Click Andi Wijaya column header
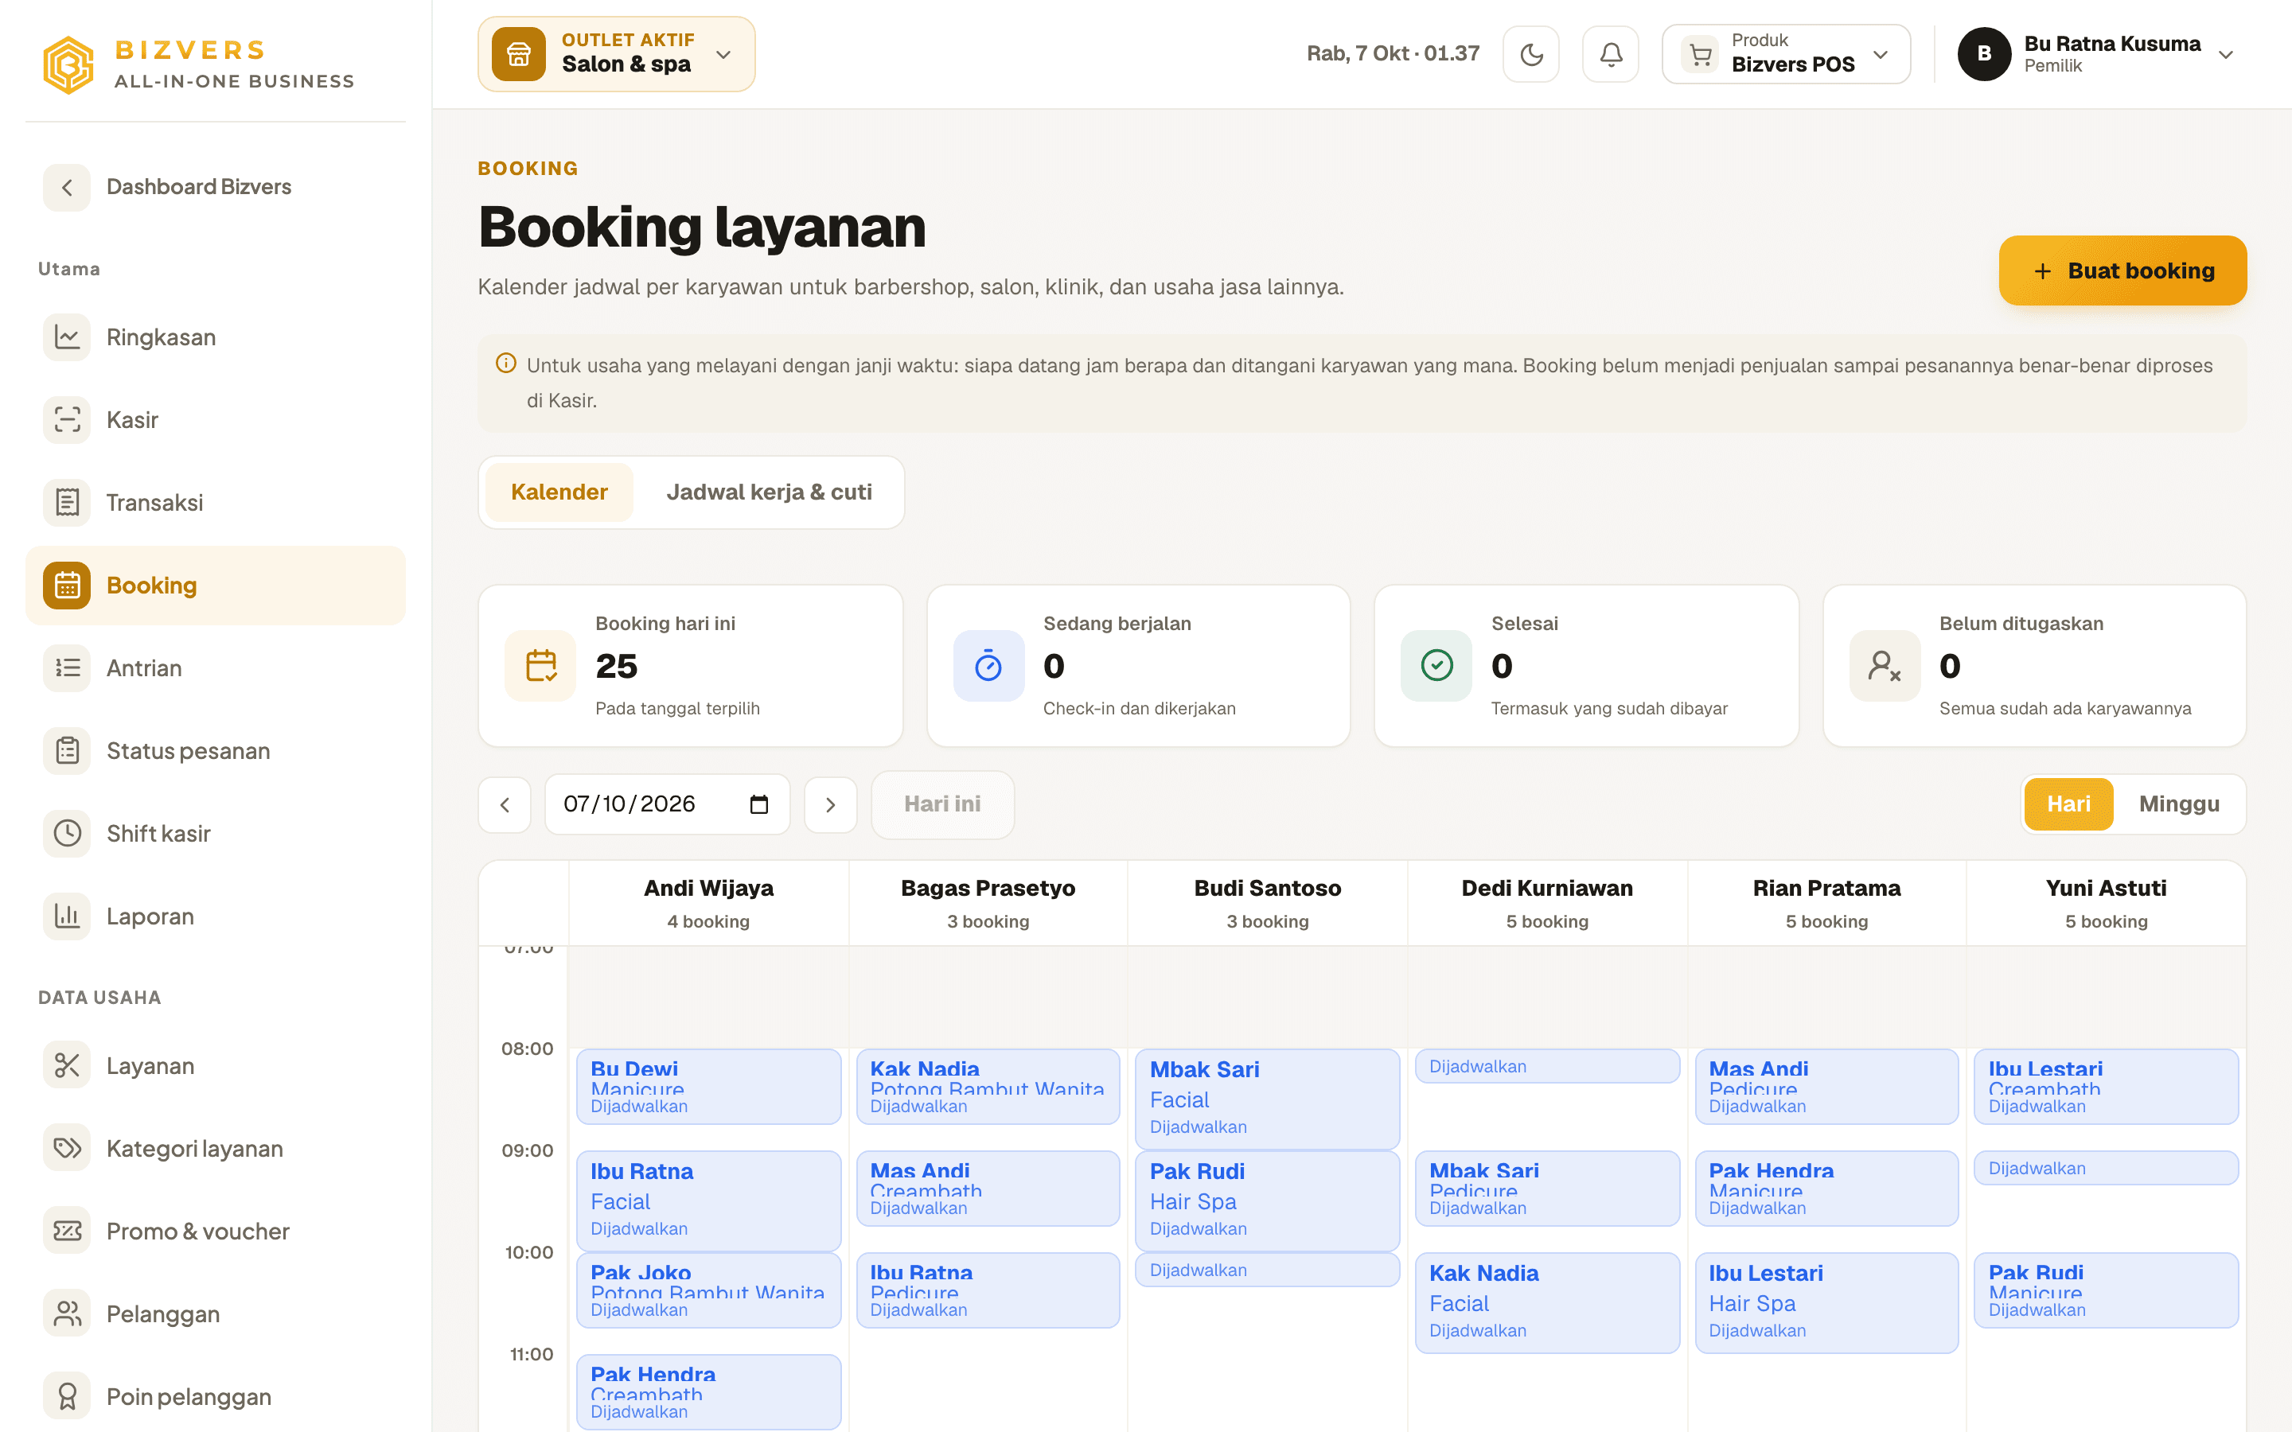Image resolution: width=2292 pixels, height=1432 pixels. click(x=708, y=904)
